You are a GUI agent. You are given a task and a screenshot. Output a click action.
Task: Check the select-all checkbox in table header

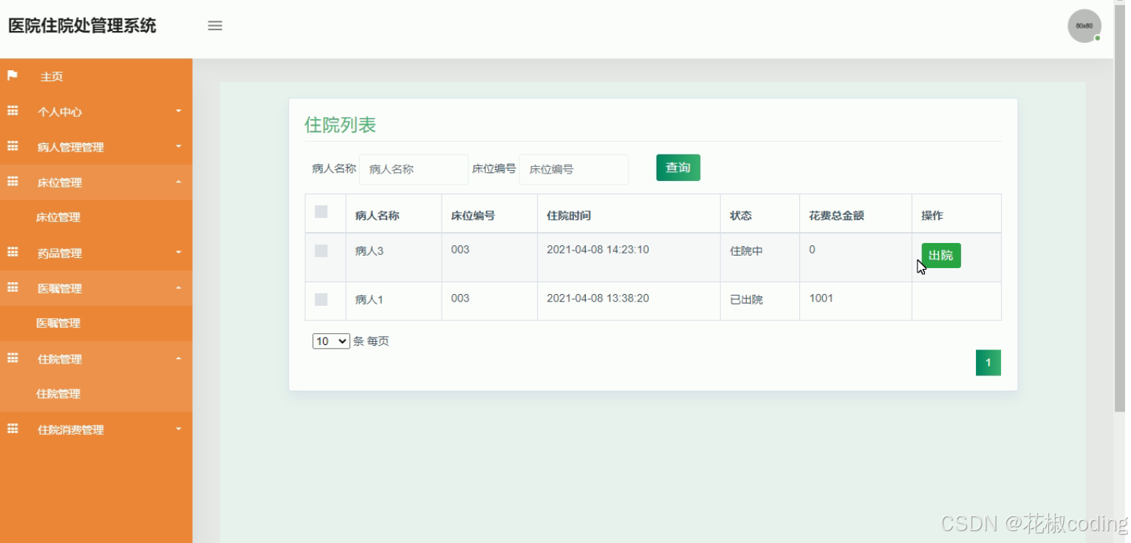tap(321, 212)
